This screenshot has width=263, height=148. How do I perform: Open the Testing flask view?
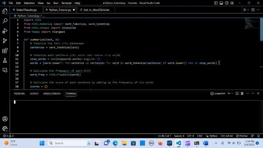point(5,60)
